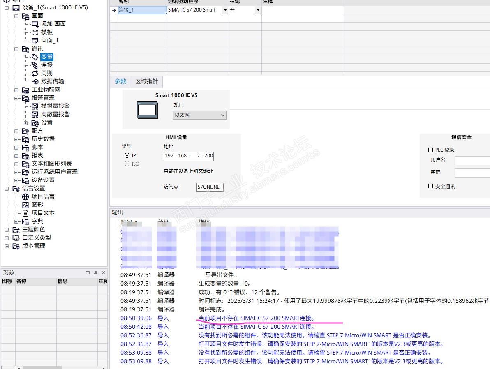
Task: Click the 密码 input field
Action: (472, 173)
